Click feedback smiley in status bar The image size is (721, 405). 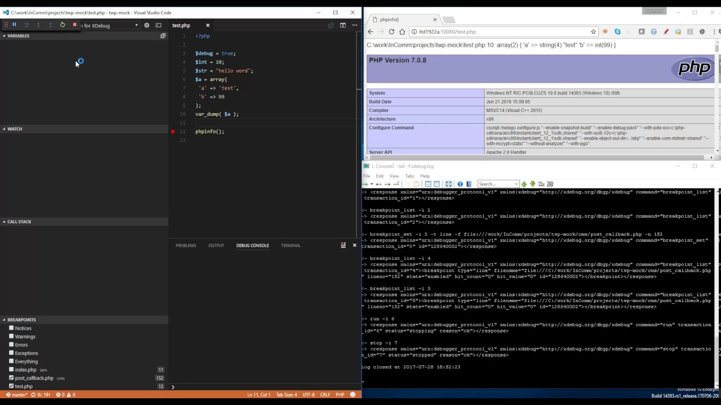(x=354, y=395)
